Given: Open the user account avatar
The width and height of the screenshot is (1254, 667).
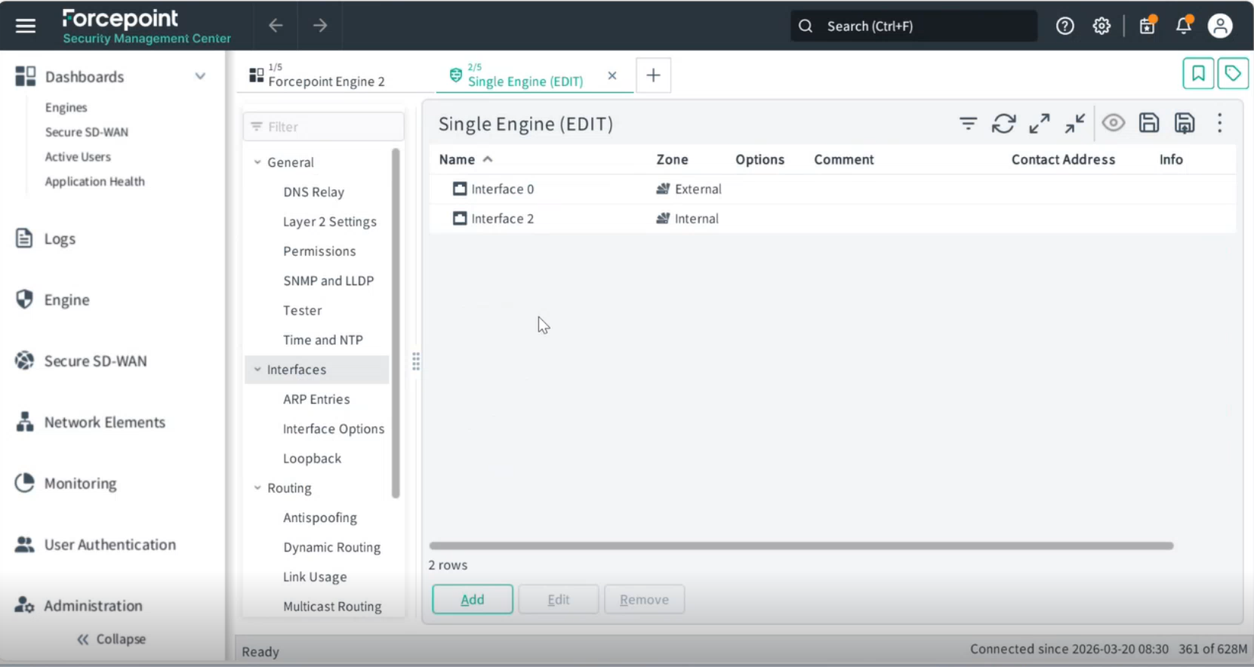Looking at the screenshot, I should coord(1220,26).
